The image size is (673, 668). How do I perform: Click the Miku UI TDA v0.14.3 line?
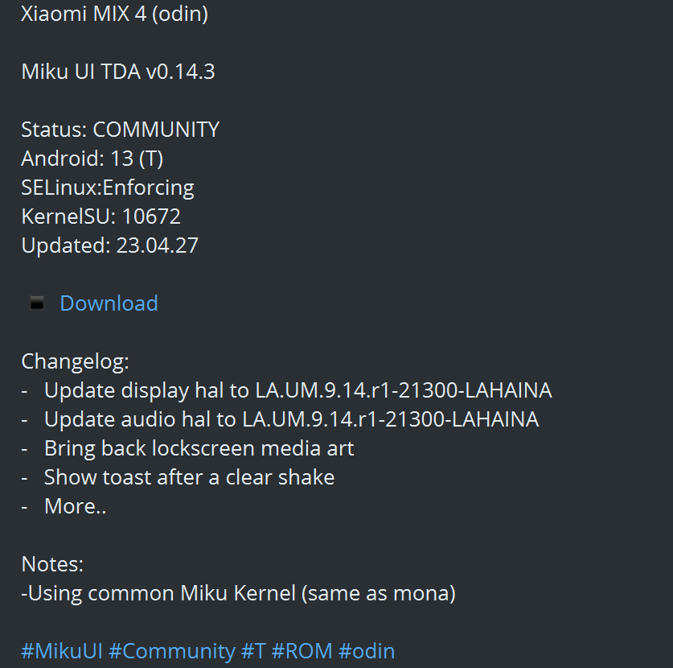pos(118,72)
